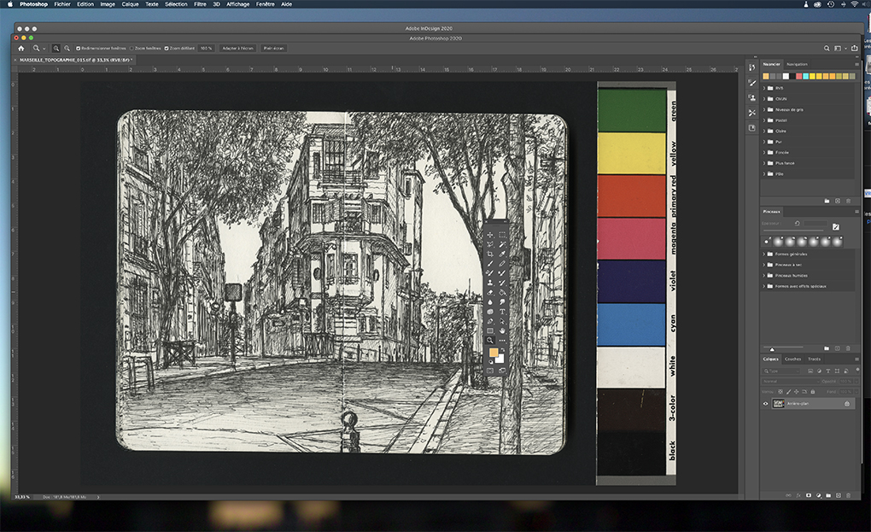Open the Fichier menu

click(62, 4)
